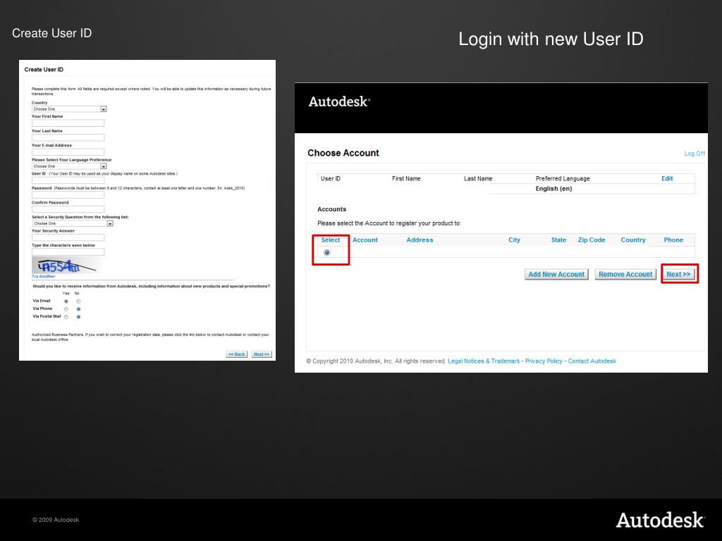Click the Add New Account button
722x541 pixels.
pyautogui.click(x=556, y=274)
